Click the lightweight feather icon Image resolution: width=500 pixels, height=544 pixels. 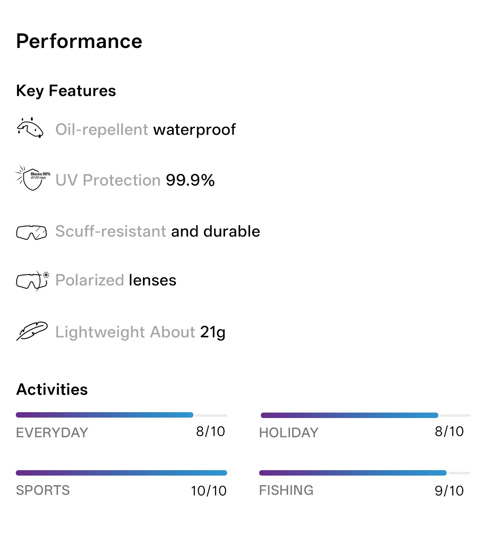click(x=32, y=331)
